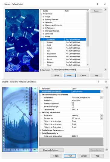Viewport: 110px width, 162px height.
Task: Click the Pressure value 101325 Pa
Action: coord(76,101)
